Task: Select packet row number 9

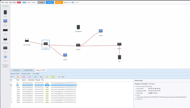Action: coord(44,100)
